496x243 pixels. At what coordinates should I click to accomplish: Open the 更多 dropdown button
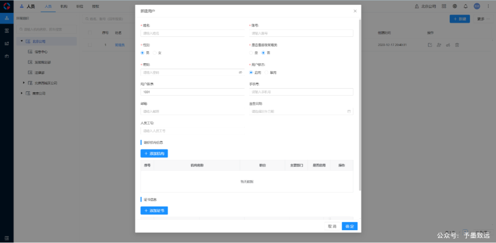[x=483, y=19]
